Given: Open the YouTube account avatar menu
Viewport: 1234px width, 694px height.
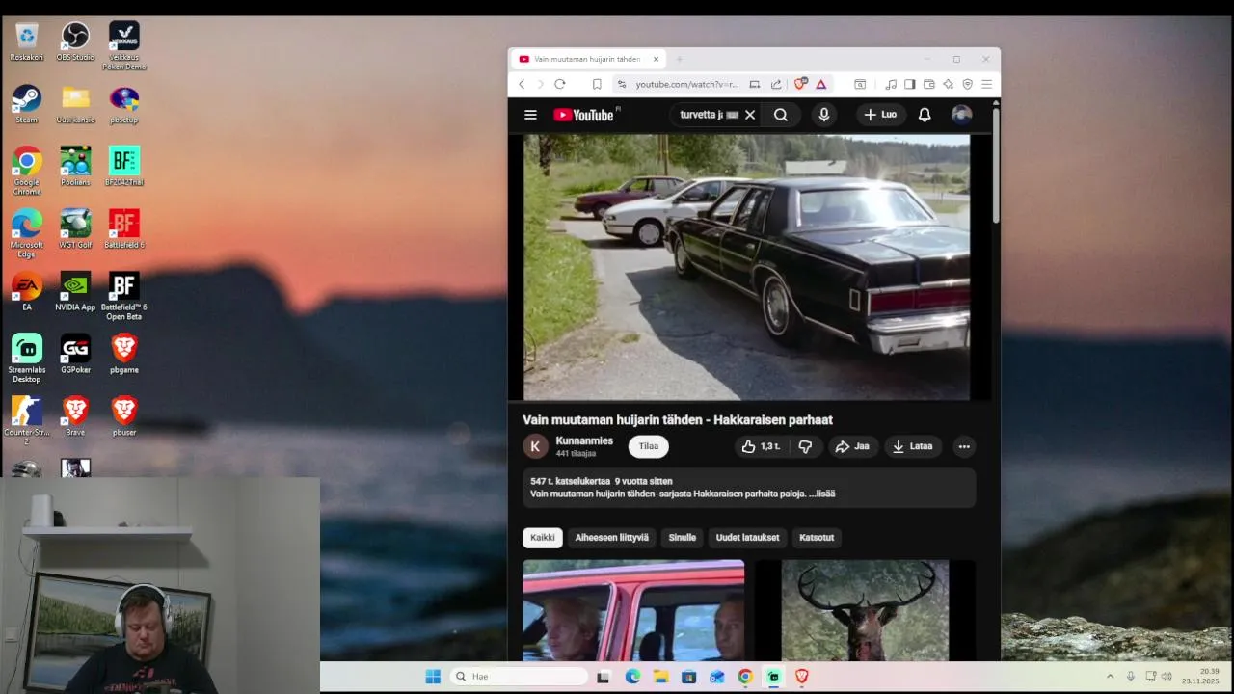Looking at the screenshot, I should (961, 115).
